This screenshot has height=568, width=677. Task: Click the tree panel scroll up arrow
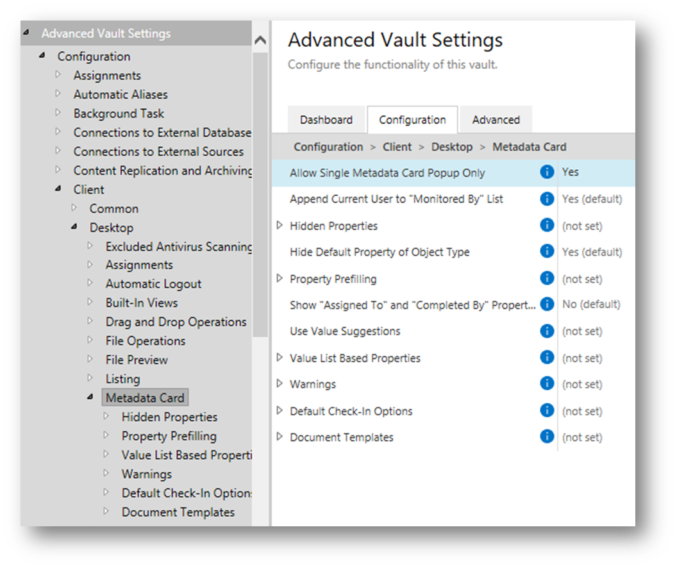click(x=260, y=40)
